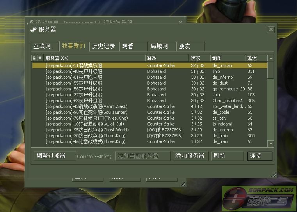Screen dimensions: 297x212
Task: Close the background 游戏信息 dialog
Action: (x=180, y=22)
